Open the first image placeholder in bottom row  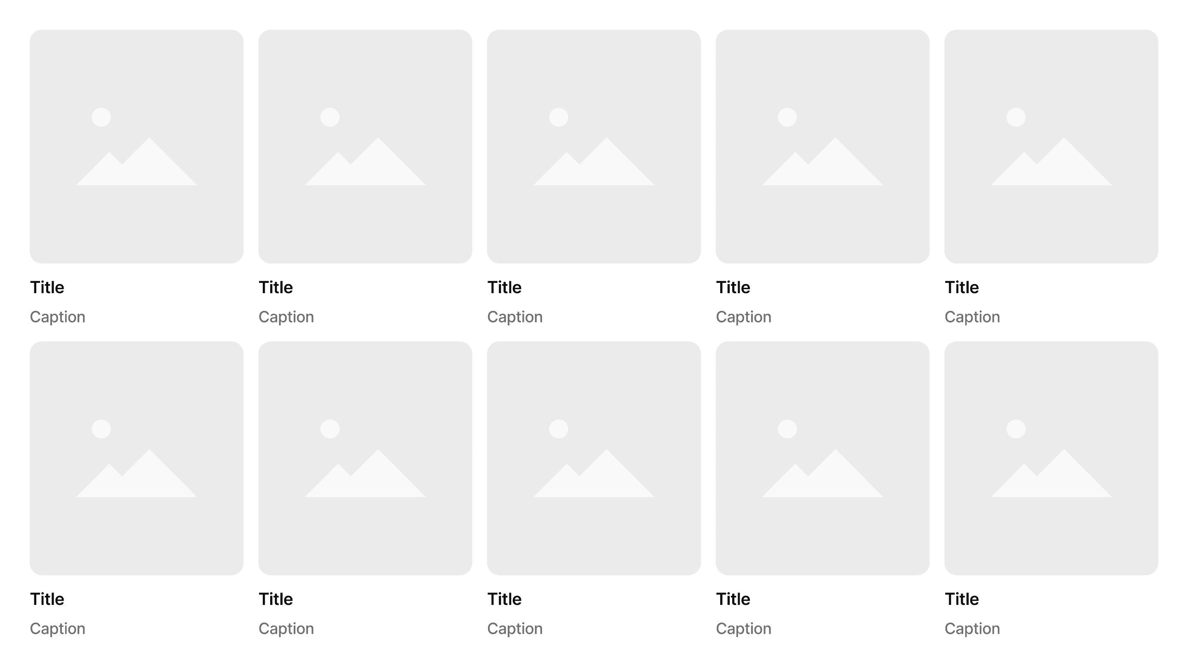coord(137,458)
